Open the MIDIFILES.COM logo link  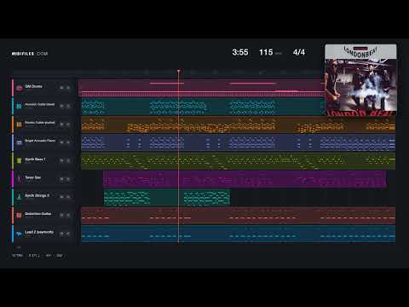tap(30, 54)
